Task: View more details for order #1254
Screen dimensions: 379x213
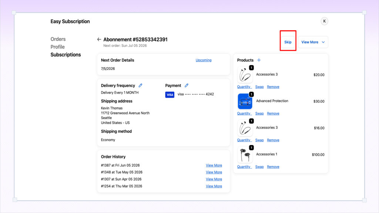Action: 214,186
